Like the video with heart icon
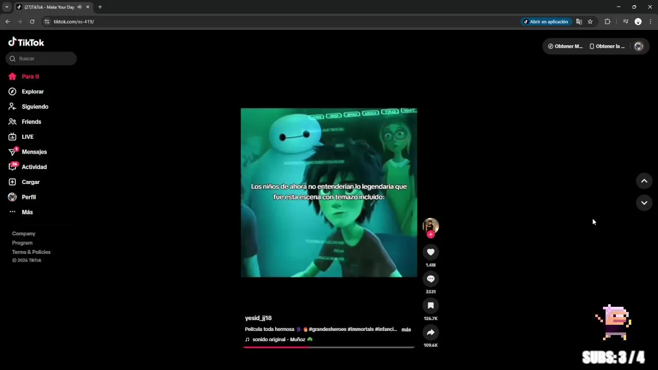The image size is (658, 370). click(x=431, y=252)
